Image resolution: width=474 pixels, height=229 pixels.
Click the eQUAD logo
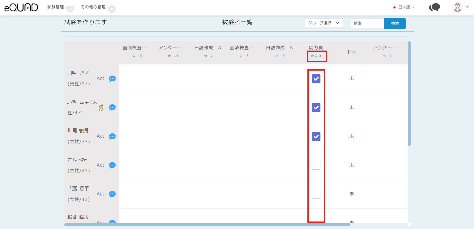click(x=21, y=8)
